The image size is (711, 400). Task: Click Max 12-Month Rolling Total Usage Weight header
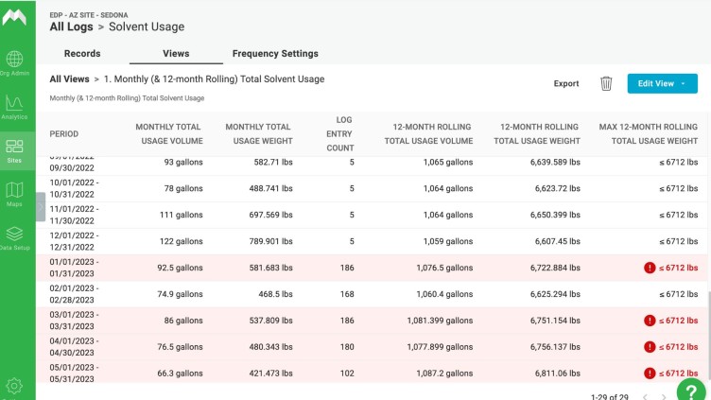[x=648, y=133]
